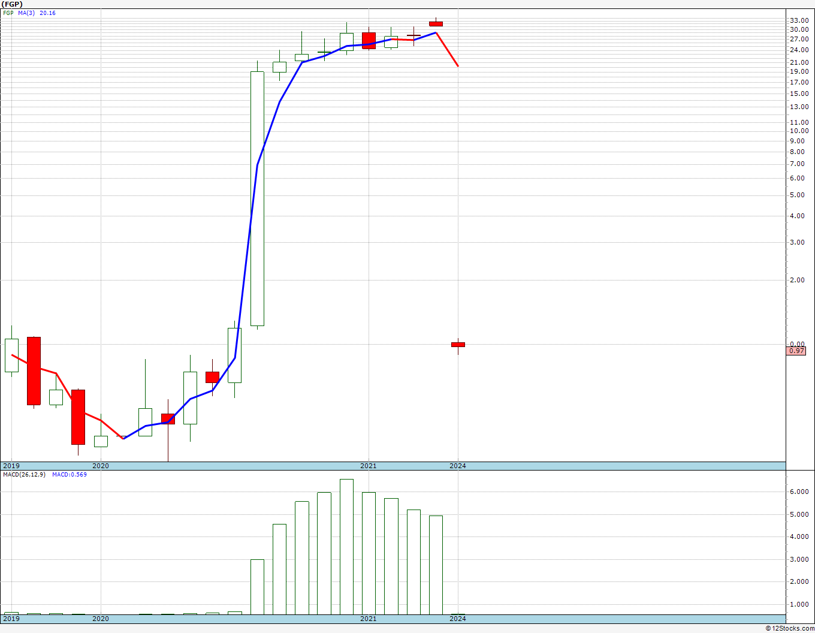The height and width of the screenshot is (633, 815).
Task: Click the tallest MACD histogram bar
Action: (346, 547)
